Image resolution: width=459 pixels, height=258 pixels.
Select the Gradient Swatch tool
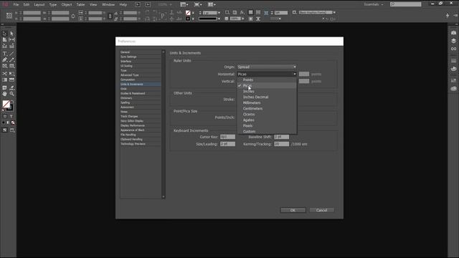[5, 80]
